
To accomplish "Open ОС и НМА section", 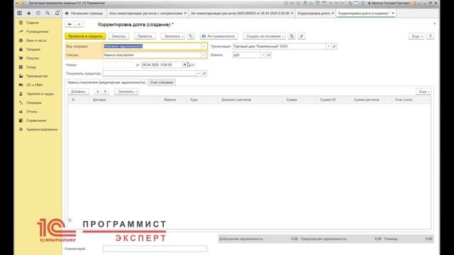I will [34, 85].
